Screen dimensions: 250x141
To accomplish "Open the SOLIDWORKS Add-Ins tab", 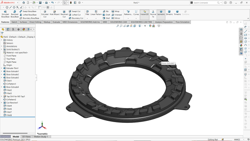I will (90, 22).
